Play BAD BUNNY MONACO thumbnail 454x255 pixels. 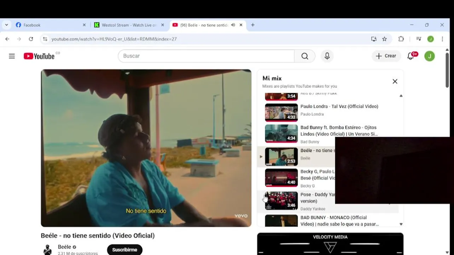281,221
